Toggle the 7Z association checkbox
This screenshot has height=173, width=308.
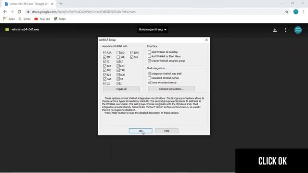tap(104, 62)
